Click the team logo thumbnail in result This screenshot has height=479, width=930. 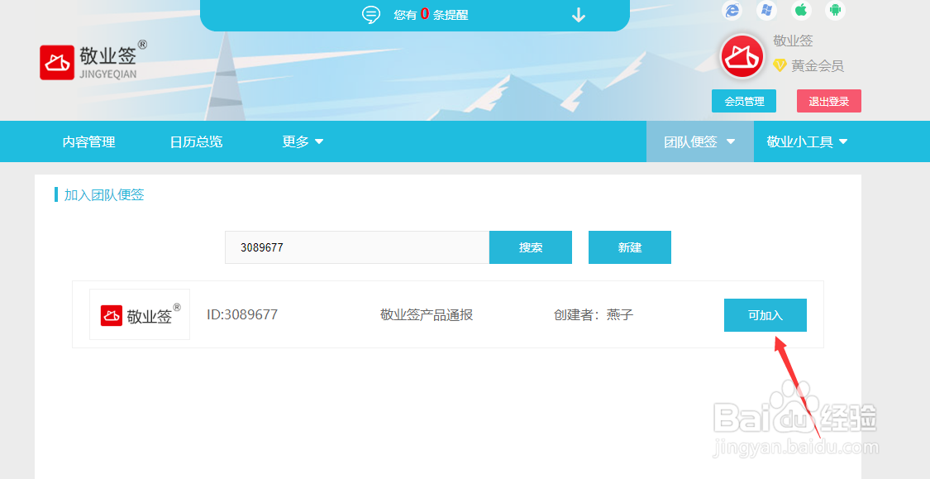(x=140, y=314)
